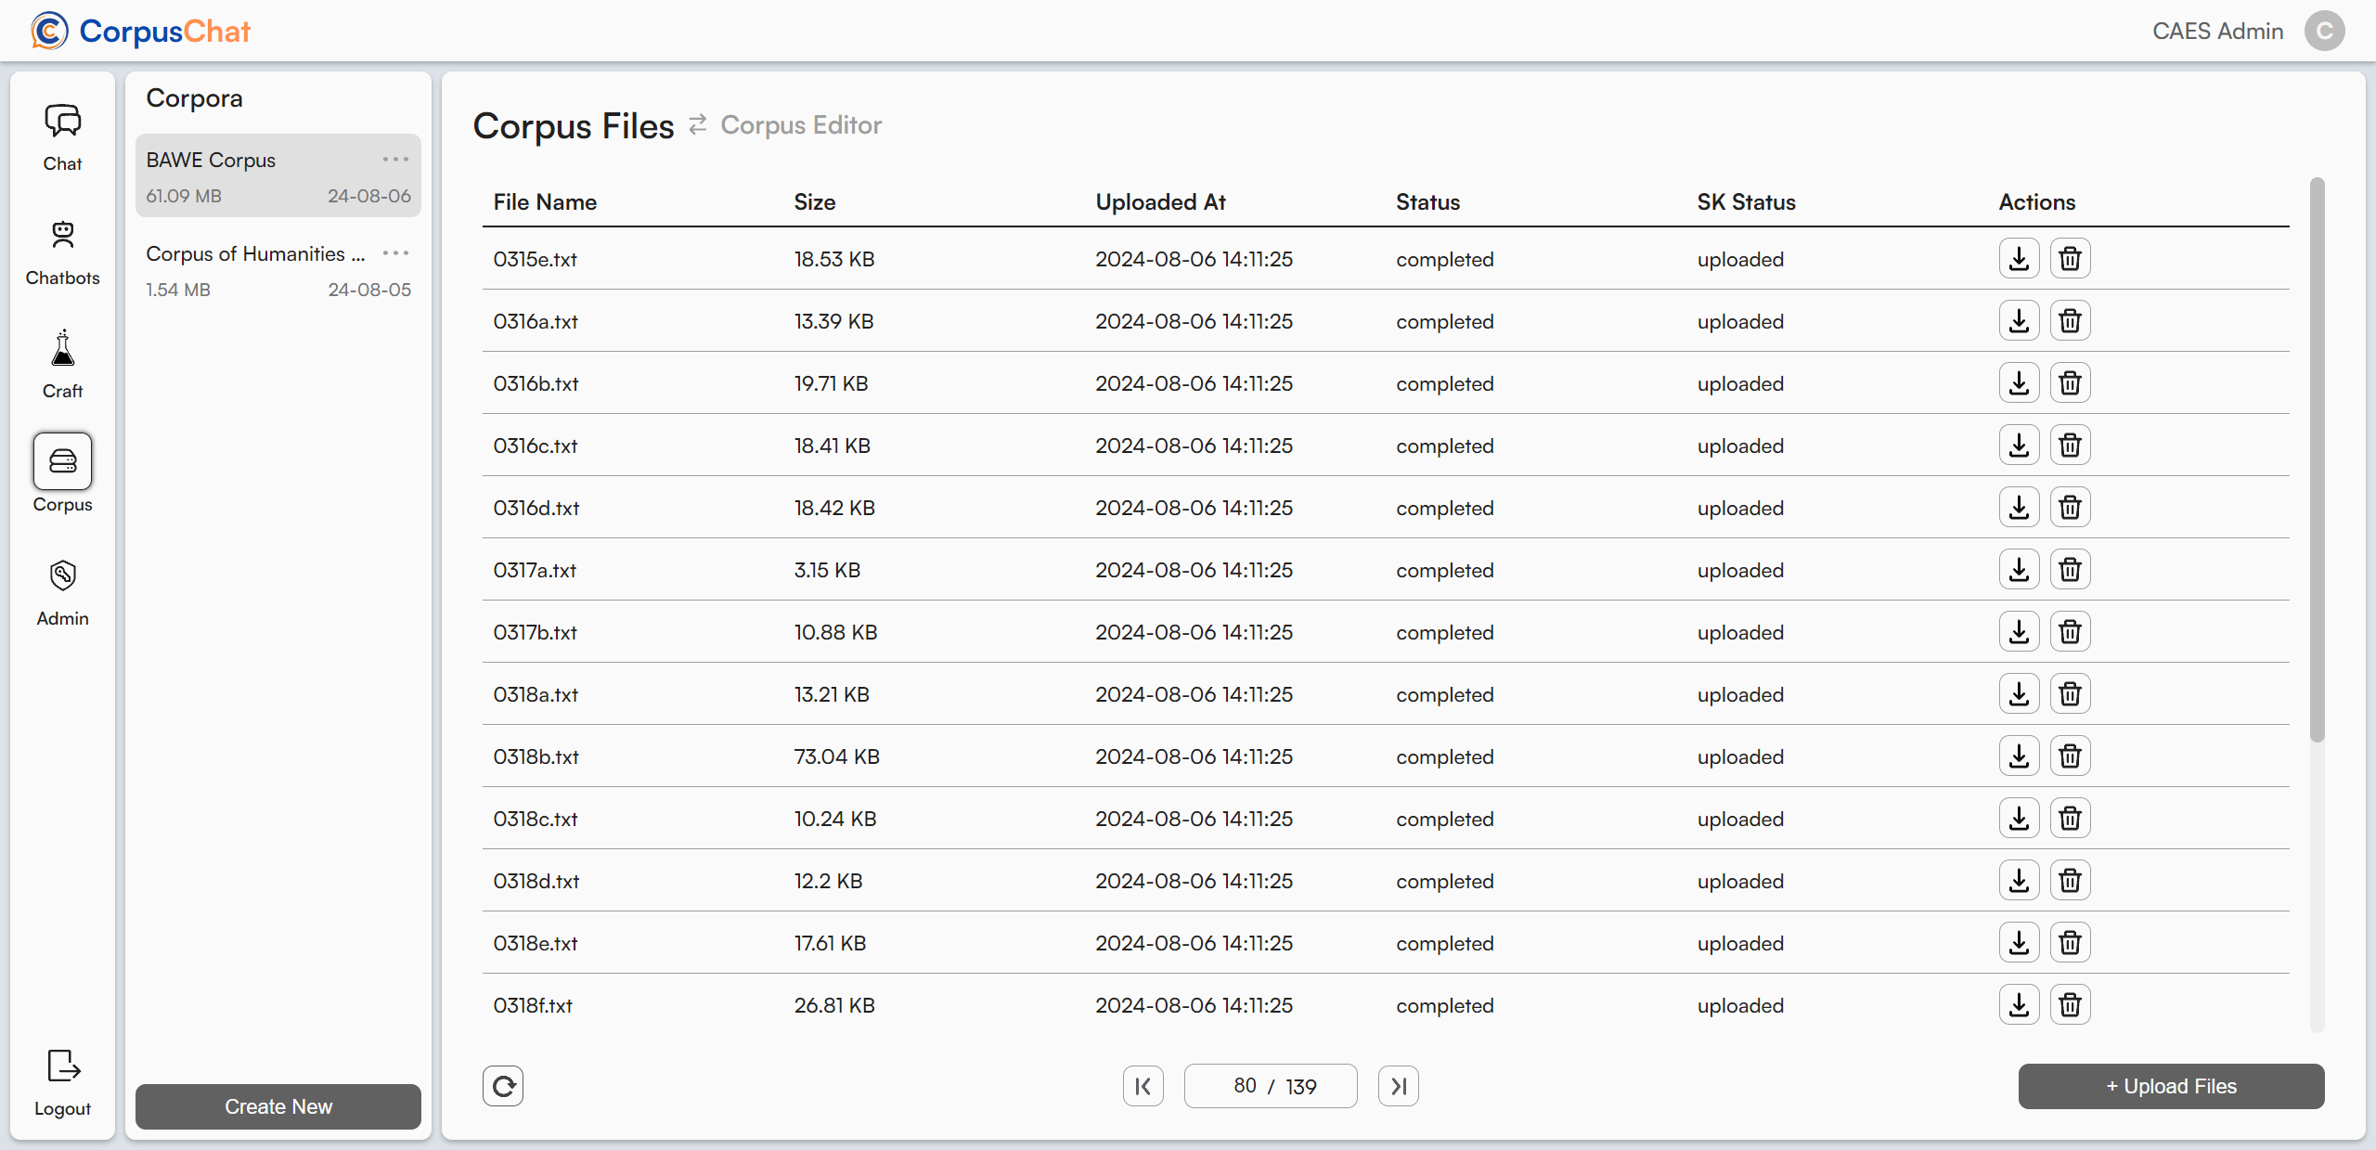Jump to first page of files

tap(1143, 1086)
